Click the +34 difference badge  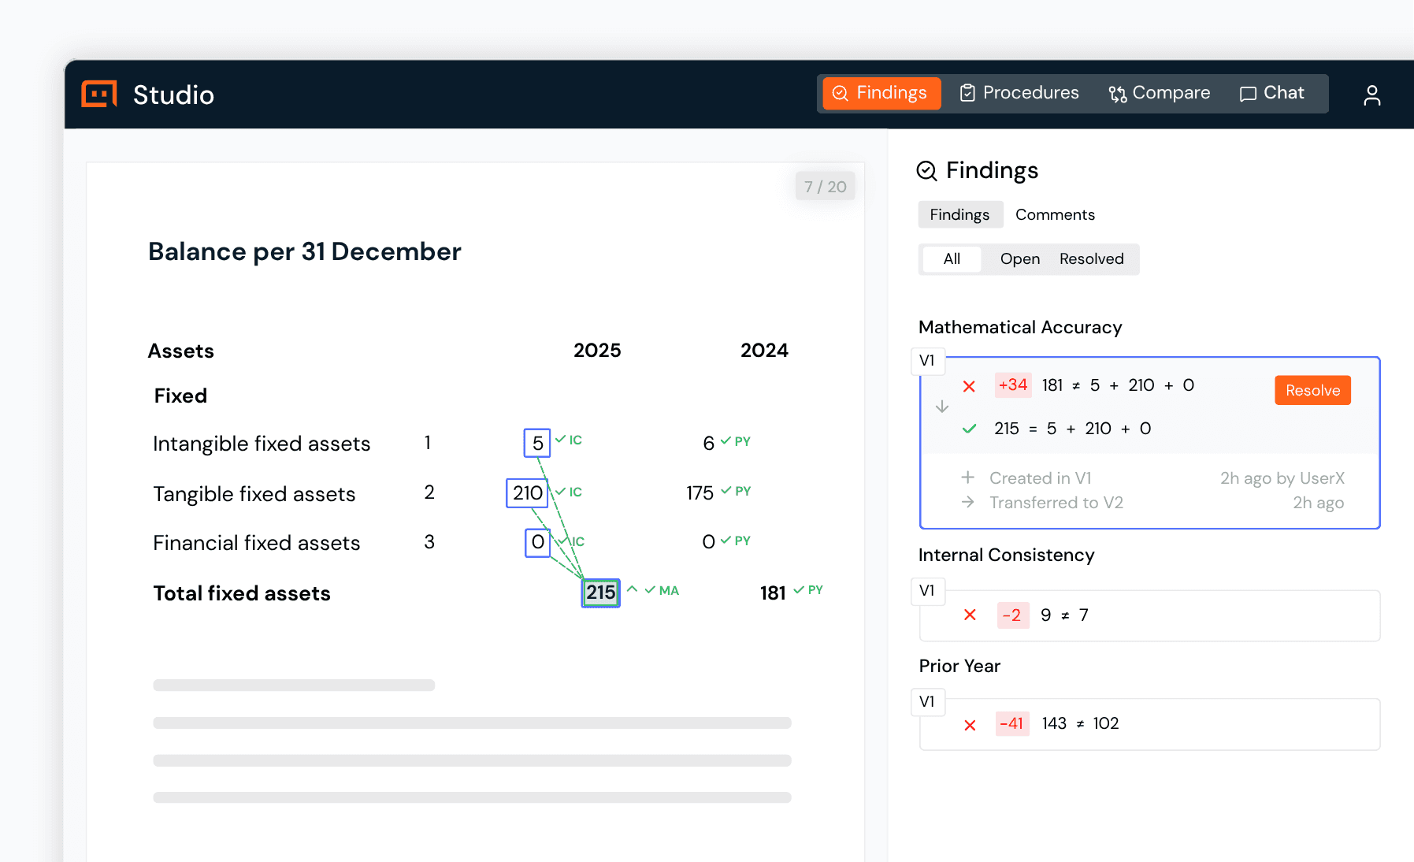(1012, 385)
